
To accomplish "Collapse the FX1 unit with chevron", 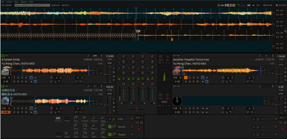I will [x=142, y=118].
